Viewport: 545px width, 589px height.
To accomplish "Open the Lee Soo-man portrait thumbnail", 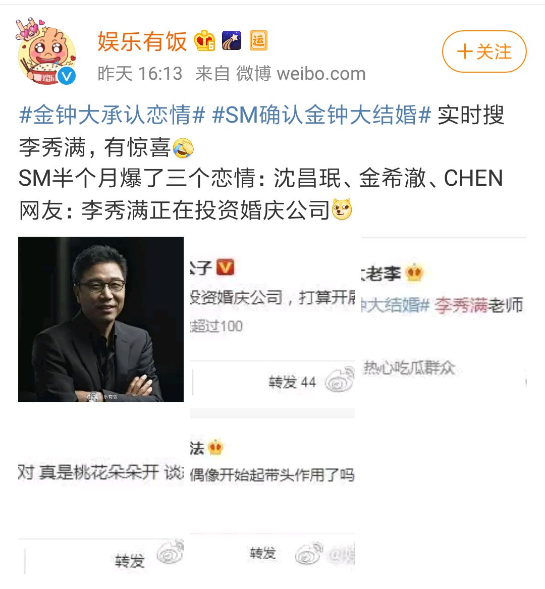I will click(100, 319).
